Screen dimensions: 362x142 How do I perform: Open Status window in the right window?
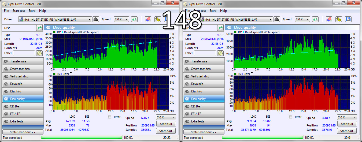point(204,132)
